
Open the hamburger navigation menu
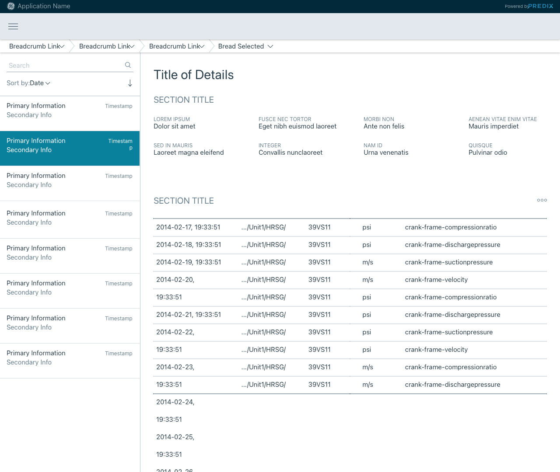point(13,27)
